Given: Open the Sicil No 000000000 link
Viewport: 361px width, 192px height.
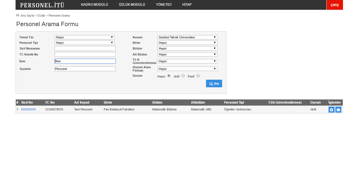Looking at the screenshot, I should (x=28, y=110).
